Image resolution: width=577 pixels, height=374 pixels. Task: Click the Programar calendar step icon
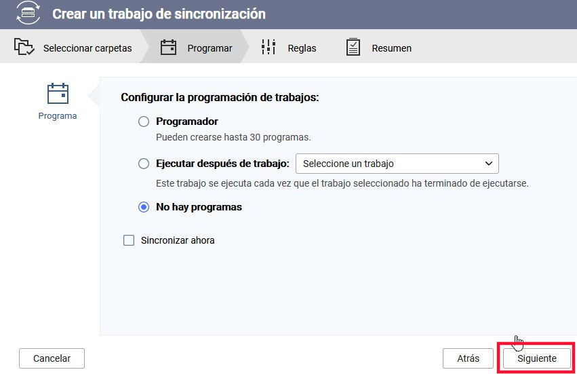point(168,48)
